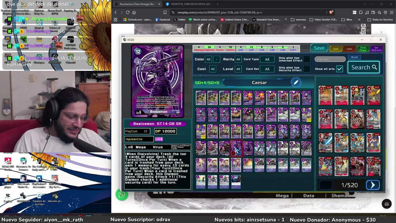
Task: Enable Only what has Security Effect
Action: click(307, 69)
